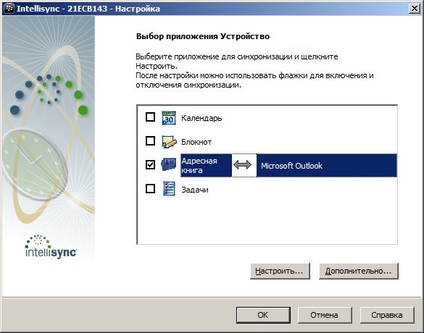The height and width of the screenshot is (333, 424).
Task: Enable the Задачи sync checkbox
Action: coord(150,188)
